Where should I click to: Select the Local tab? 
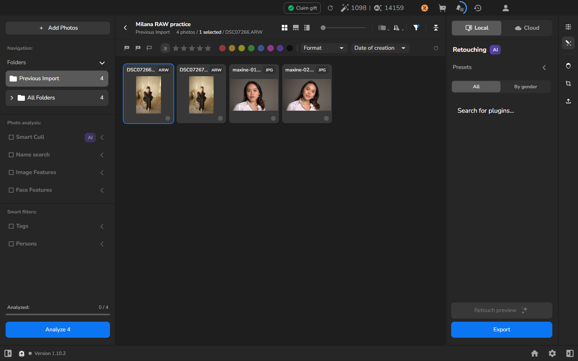coord(476,28)
